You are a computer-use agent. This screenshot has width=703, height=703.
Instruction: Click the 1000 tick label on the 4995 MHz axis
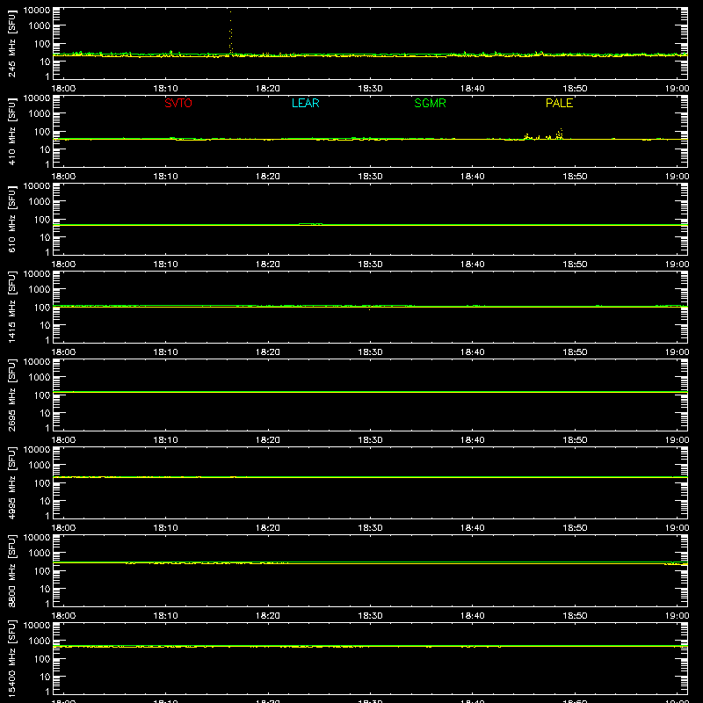click(40, 466)
